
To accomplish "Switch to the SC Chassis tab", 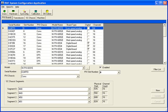I will click(30, 18).
